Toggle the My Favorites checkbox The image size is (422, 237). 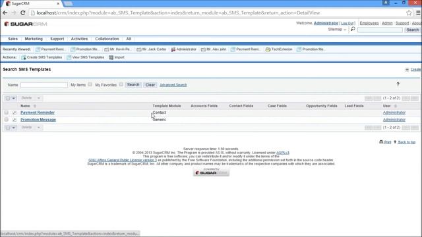click(x=121, y=84)
